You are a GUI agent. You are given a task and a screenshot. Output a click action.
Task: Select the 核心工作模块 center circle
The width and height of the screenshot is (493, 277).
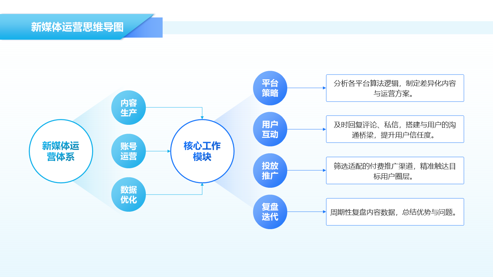coord(202,151)
